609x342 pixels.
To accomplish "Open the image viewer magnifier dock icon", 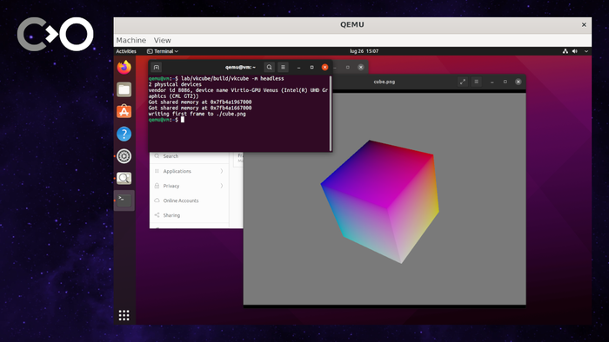I will pyautogui.click(x=124, y=178).
